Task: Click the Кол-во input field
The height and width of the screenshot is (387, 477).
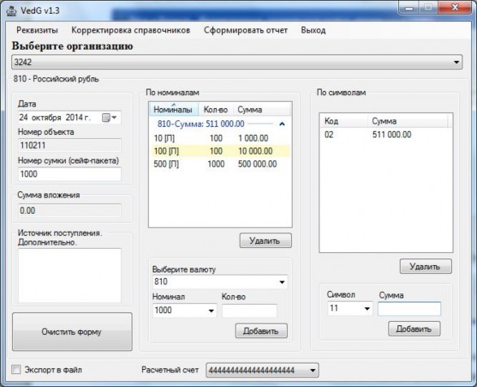Action: click(249, 311)
